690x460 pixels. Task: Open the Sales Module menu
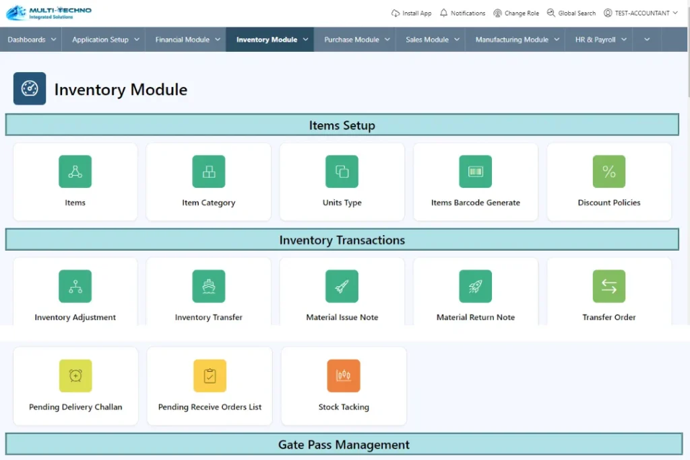coord(433,40)
